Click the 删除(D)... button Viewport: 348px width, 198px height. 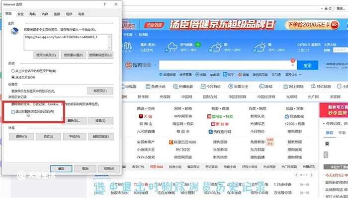coord(74,121)
